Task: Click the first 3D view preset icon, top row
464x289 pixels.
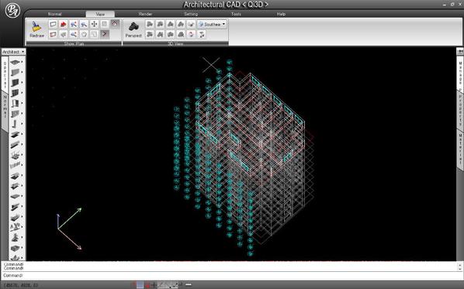Action: click(x=150, y=24)
